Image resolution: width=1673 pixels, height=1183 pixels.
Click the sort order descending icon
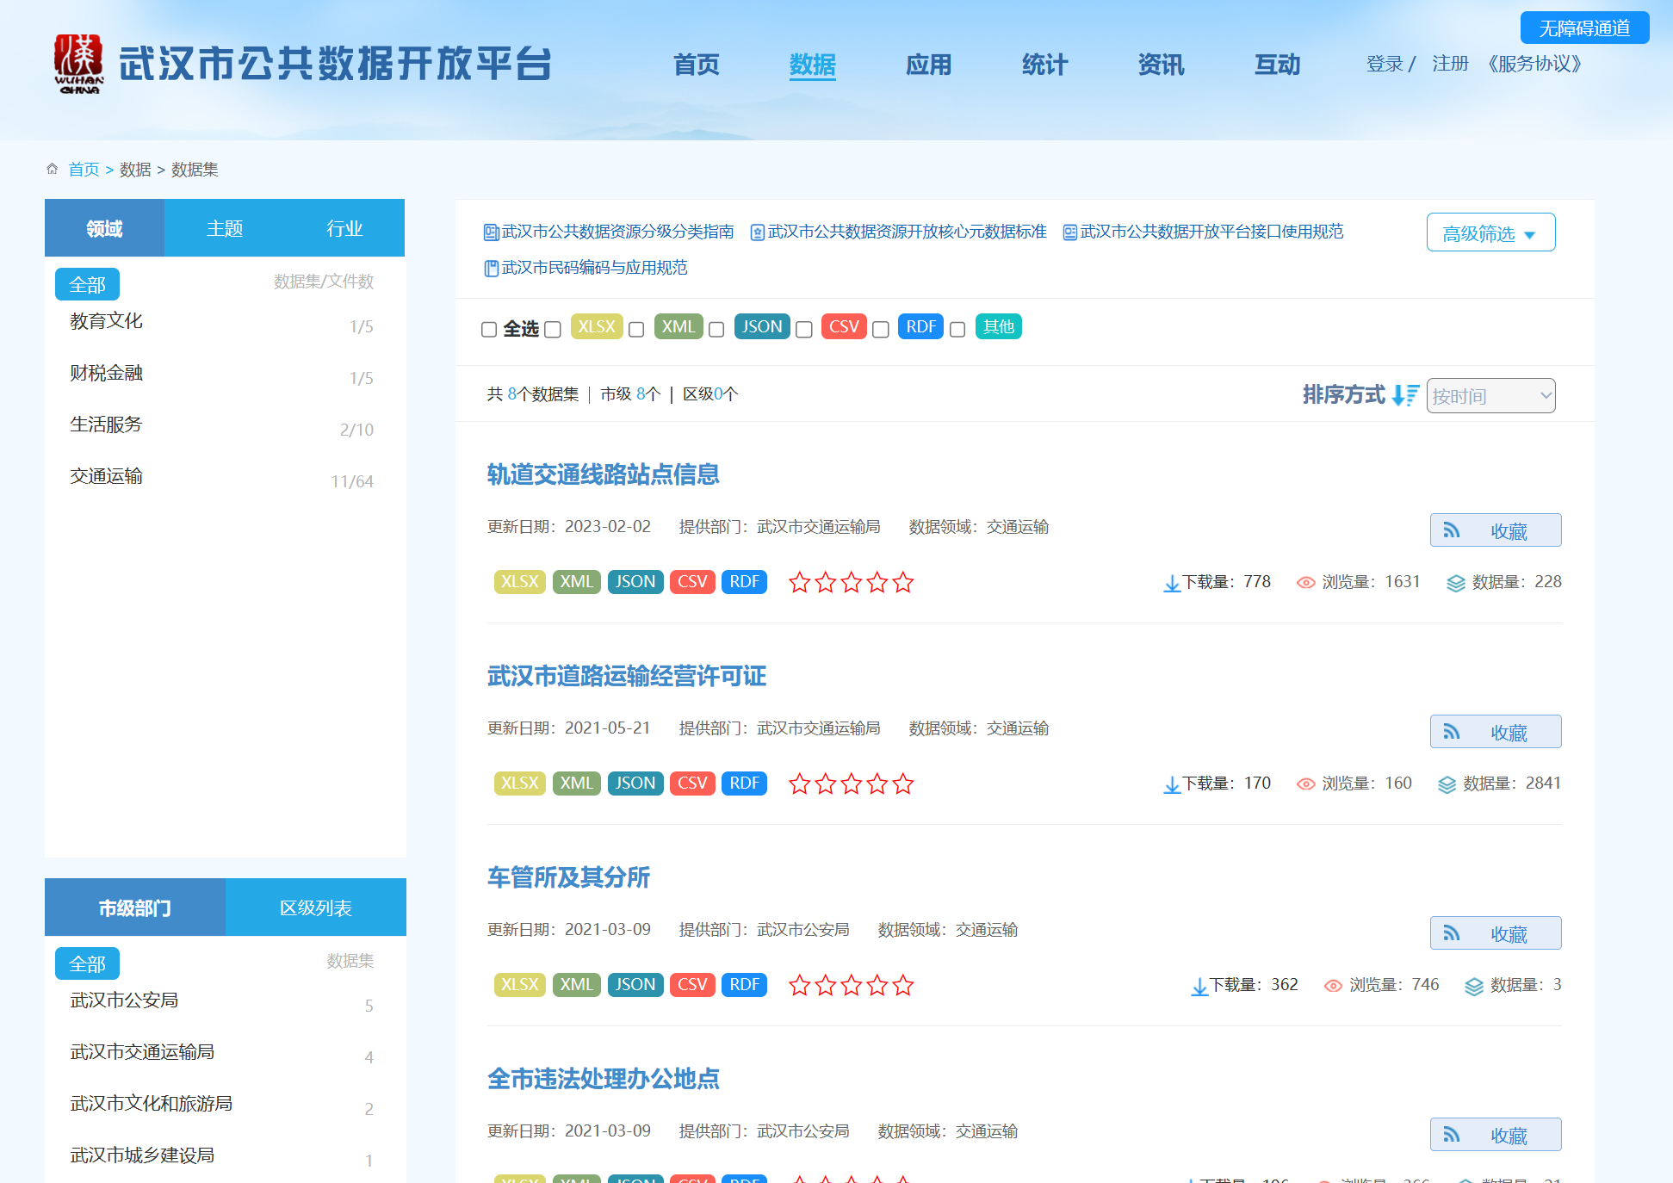pyautogui.click(x=1404, y=395)
